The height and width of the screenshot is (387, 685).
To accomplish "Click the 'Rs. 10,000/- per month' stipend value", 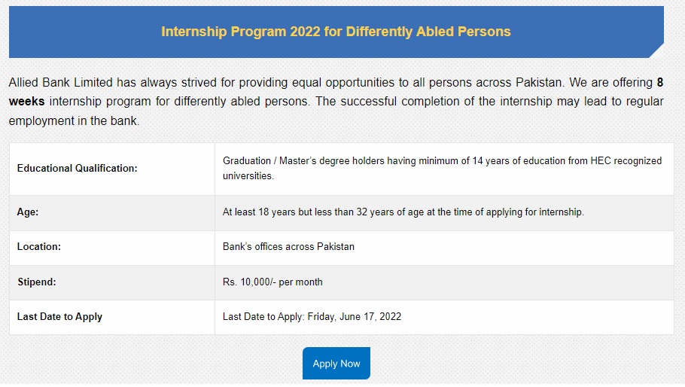I will click(x=272, y=282).
